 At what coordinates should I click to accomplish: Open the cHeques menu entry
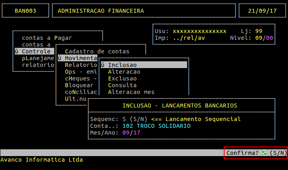[79, 78]
